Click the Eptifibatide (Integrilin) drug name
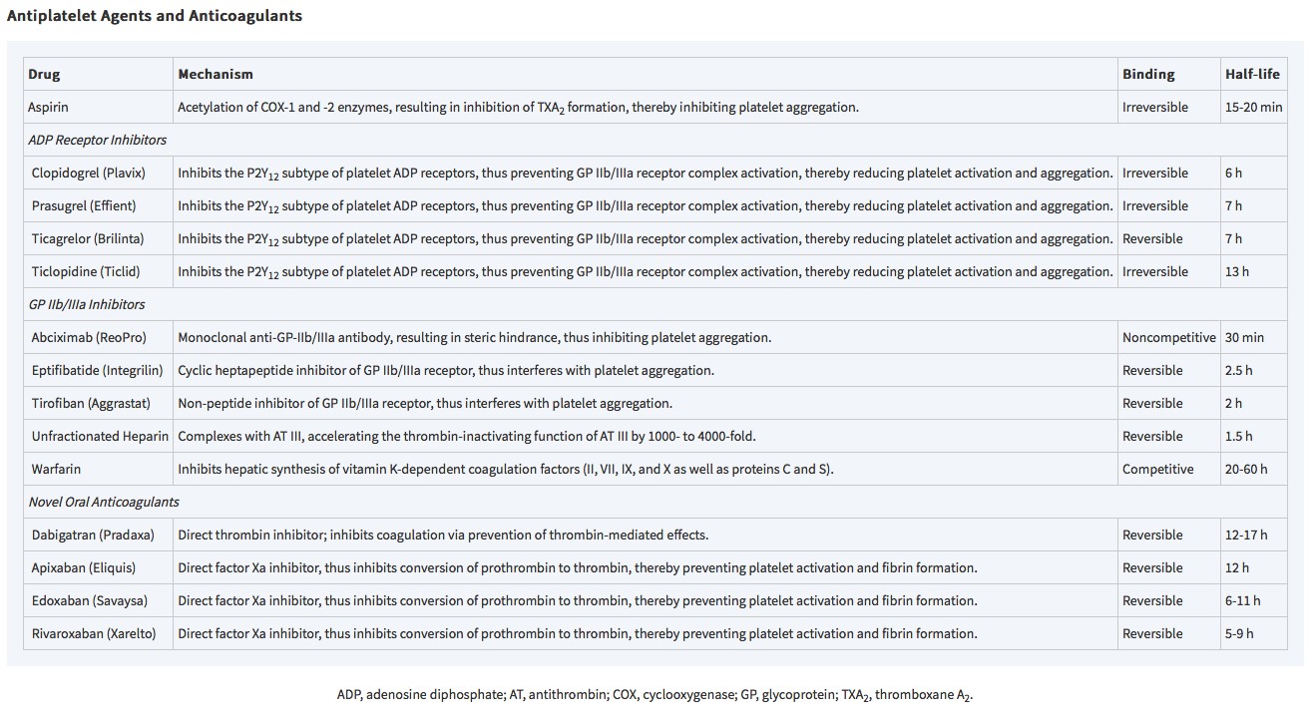Screen dimensions: 1315x720 (x=97, y=370)
